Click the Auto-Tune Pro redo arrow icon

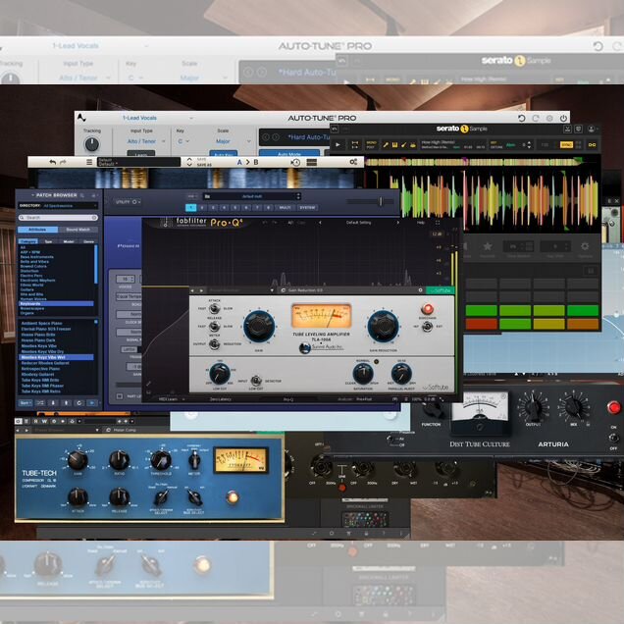pos(536,118)
